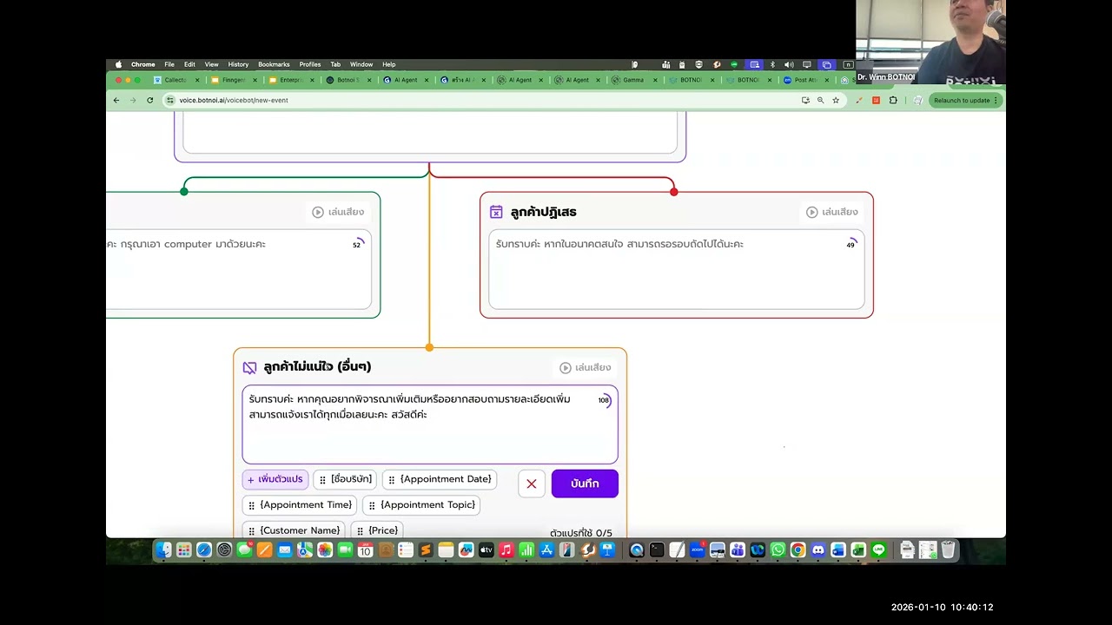Play audio for ลูกค้าไม่แน่ใจ (อื่นๆ) node
Viewport: 1112px width, 625px height.
point(586,367)
